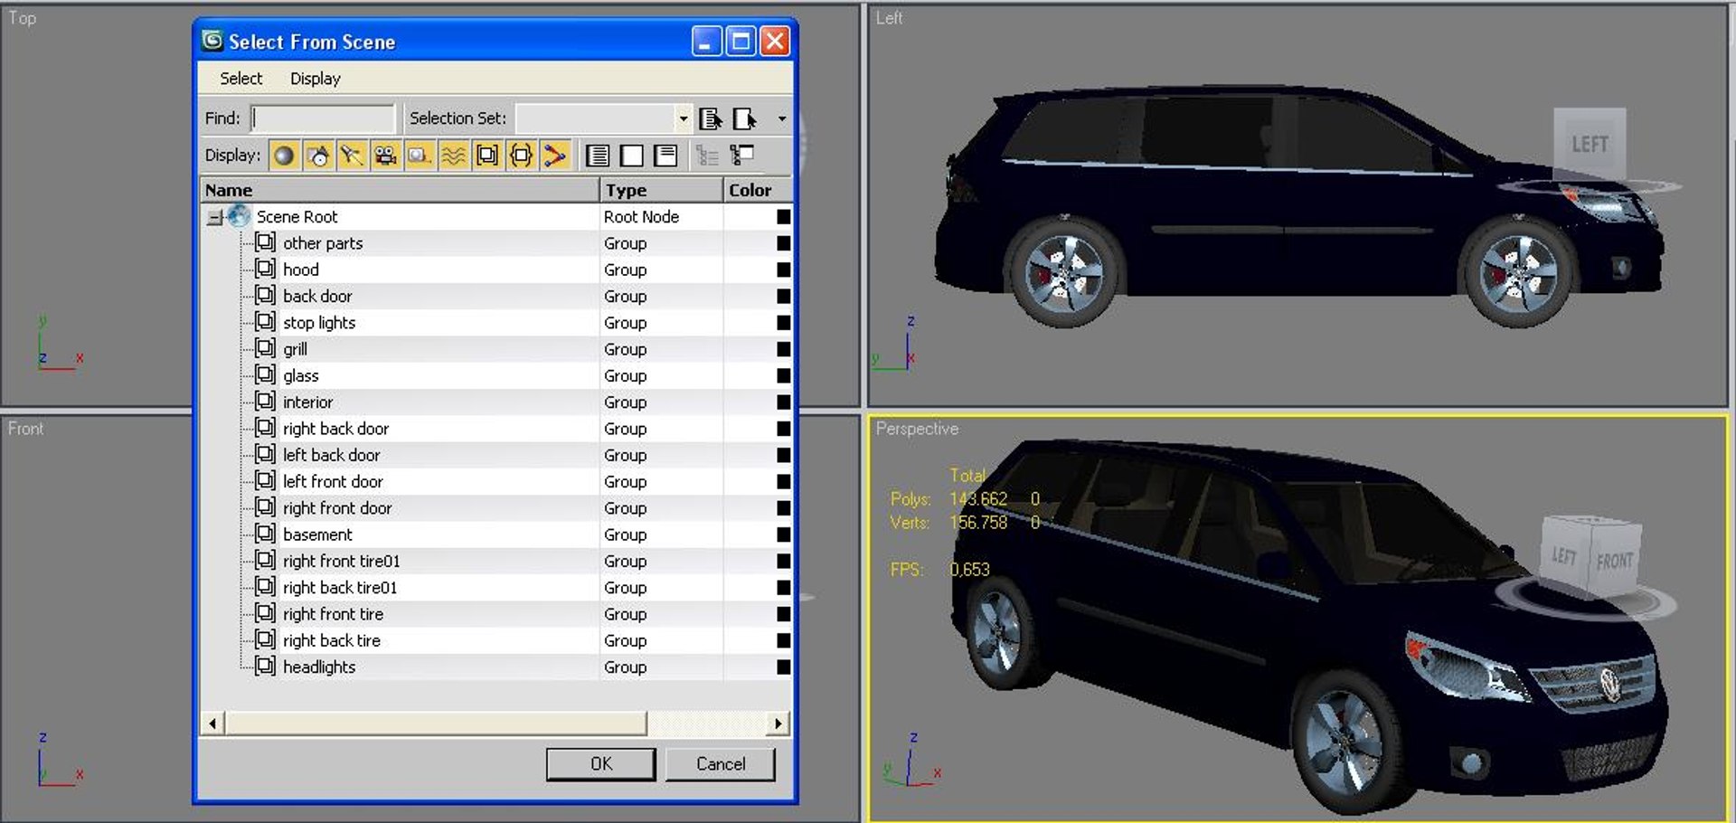Open the toolbar options arrow right of Selection Set
1736x823 pixels.
pos(782,118)
